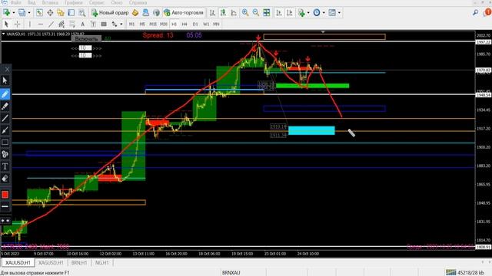
Task: Select the cursor tool in the drawing toolbar
Action: pos(6,24)
